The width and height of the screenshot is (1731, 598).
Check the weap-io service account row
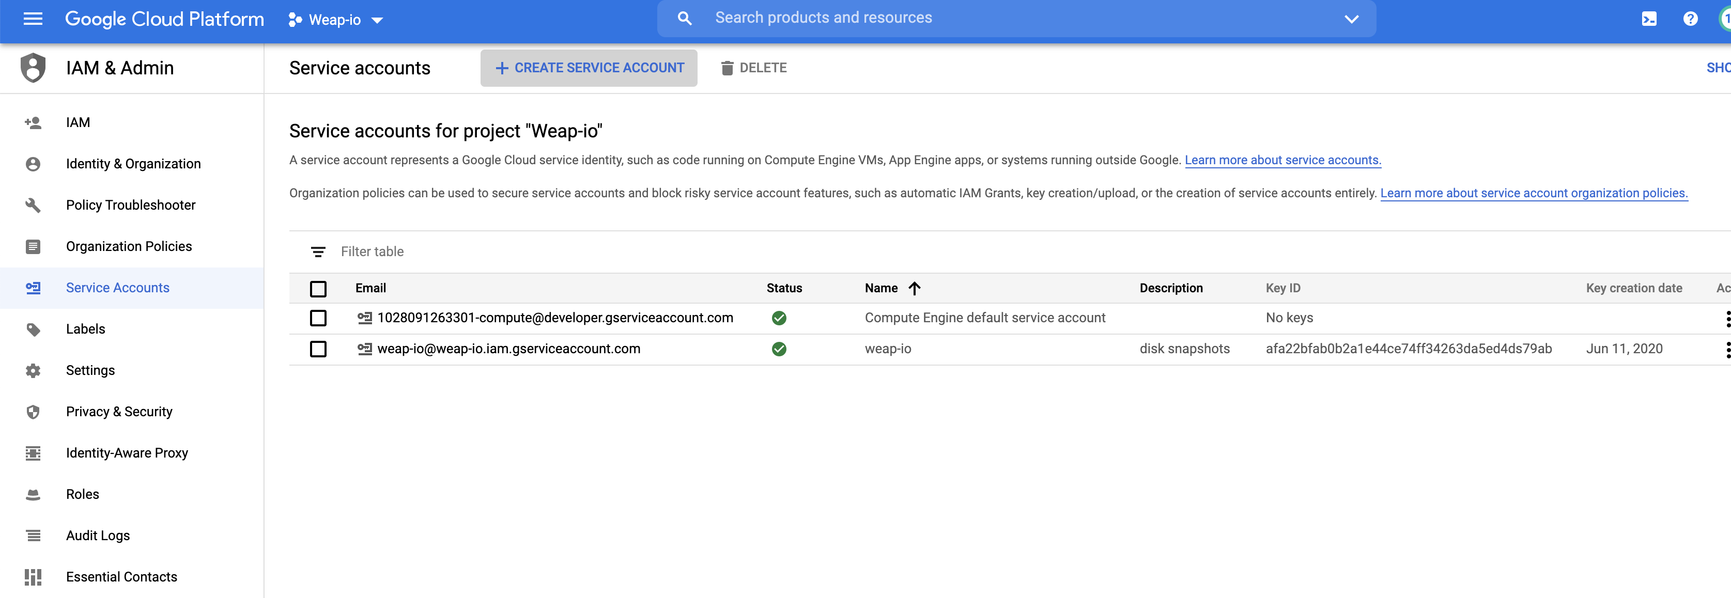318,350
